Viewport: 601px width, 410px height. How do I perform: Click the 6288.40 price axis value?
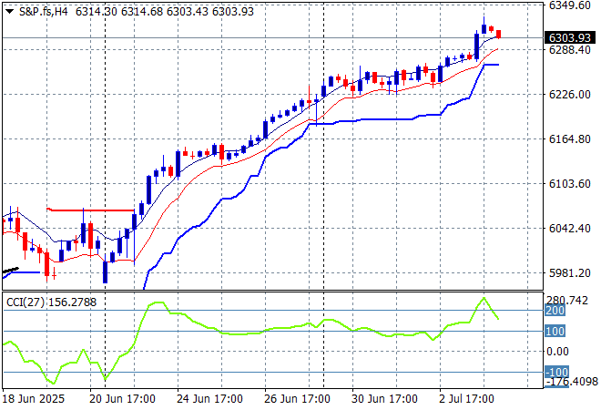click(x=569, y=49)
